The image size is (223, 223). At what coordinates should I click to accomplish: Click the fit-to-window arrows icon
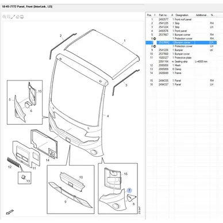(x=13, y=17)
